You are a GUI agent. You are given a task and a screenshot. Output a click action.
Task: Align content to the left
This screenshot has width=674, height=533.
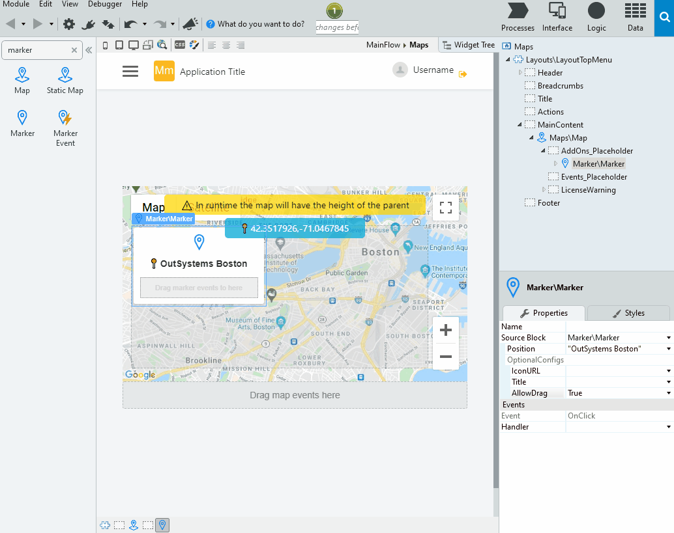(211, 45)
